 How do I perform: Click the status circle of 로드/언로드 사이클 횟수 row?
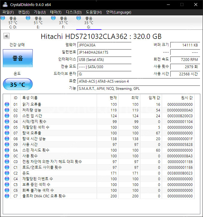7,167
